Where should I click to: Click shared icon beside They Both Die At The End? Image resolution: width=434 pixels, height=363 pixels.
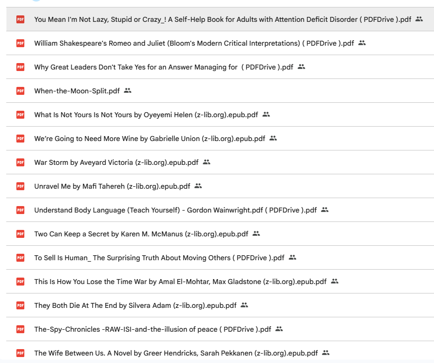coord(244,305)
